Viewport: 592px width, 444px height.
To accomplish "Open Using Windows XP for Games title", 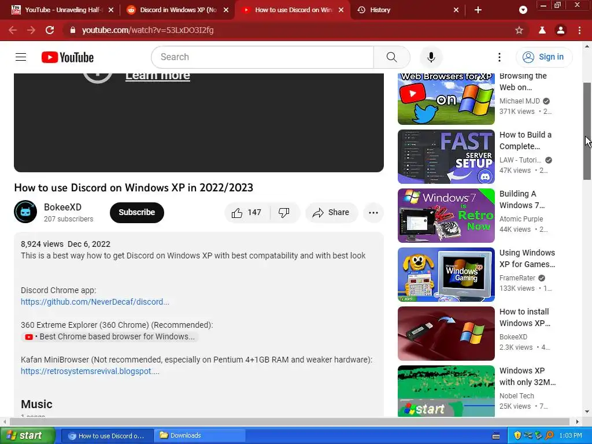I will pos(527,258).
